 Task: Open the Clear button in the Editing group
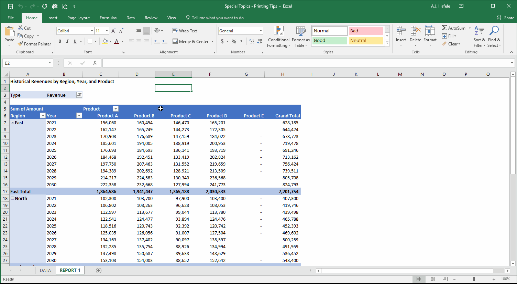(x=451, y=44)
